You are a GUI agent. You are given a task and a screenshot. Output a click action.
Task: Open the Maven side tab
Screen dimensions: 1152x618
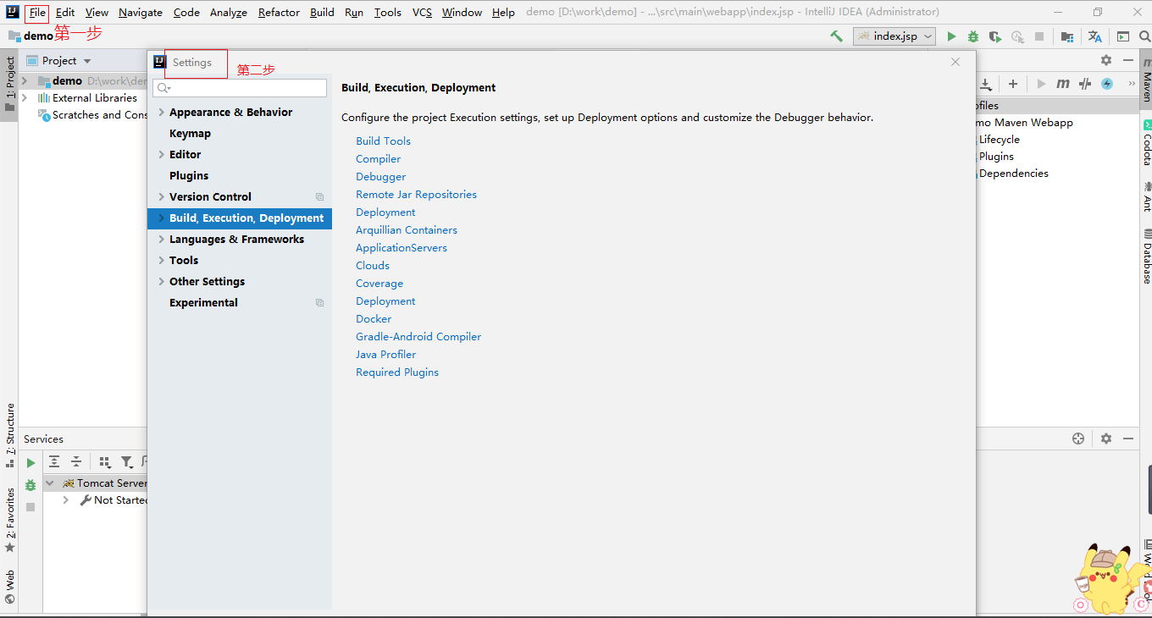(1146, 80)
